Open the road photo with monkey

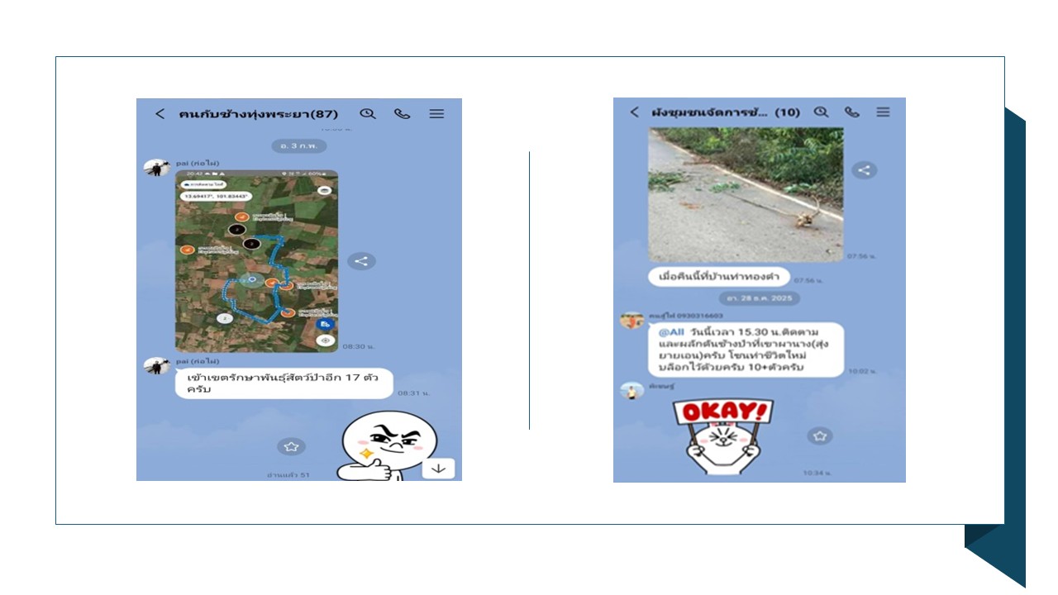pyautogui.click(x=745, y=194)
